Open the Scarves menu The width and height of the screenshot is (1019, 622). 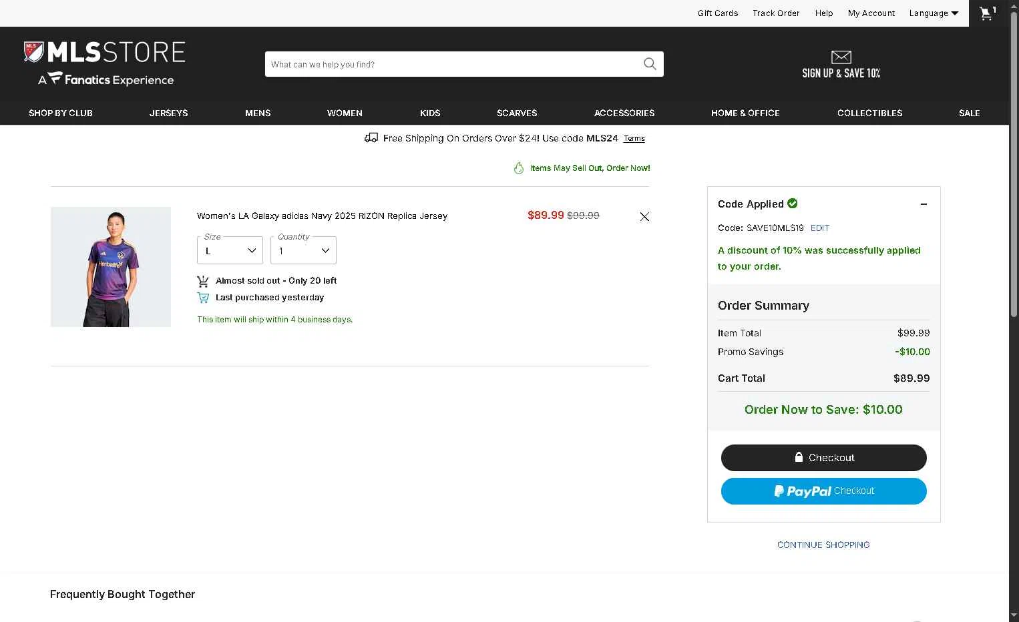click(x=517, y=113)
